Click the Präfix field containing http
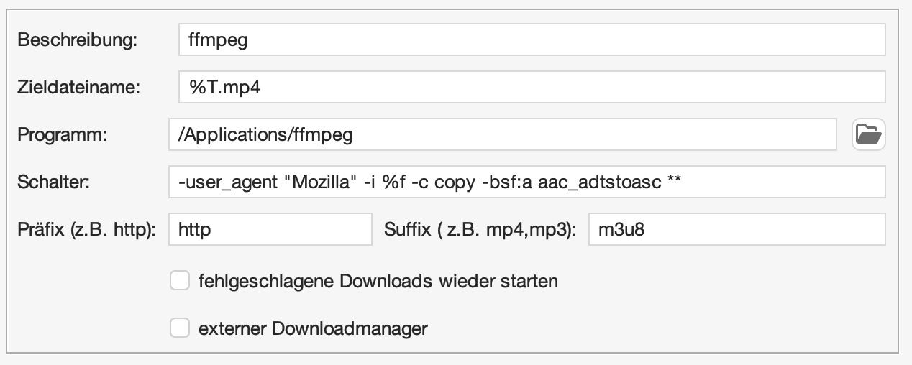 tap(270, 230)
